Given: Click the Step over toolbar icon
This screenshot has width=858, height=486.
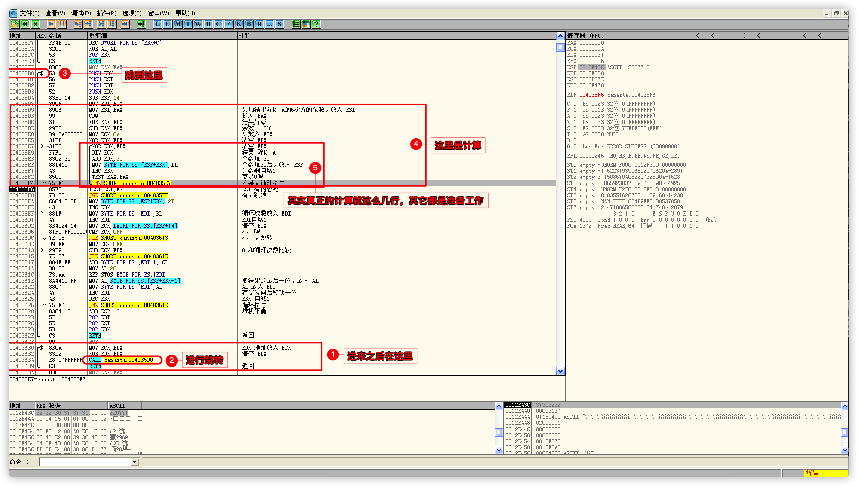Looking at the screenshot, I should pos(89,24).
